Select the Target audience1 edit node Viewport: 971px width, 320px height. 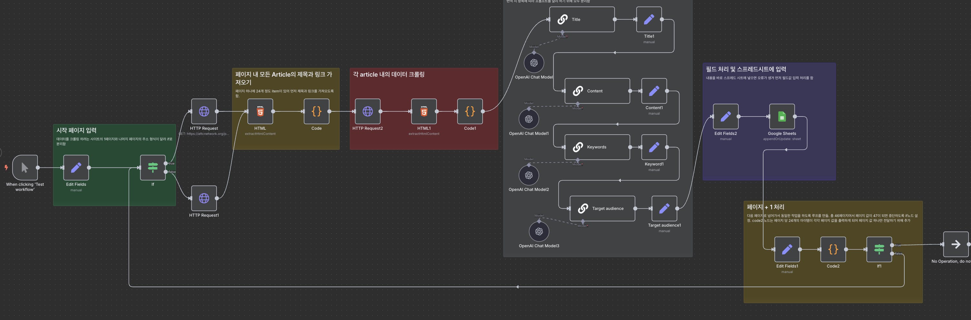[x=664, y=208]
